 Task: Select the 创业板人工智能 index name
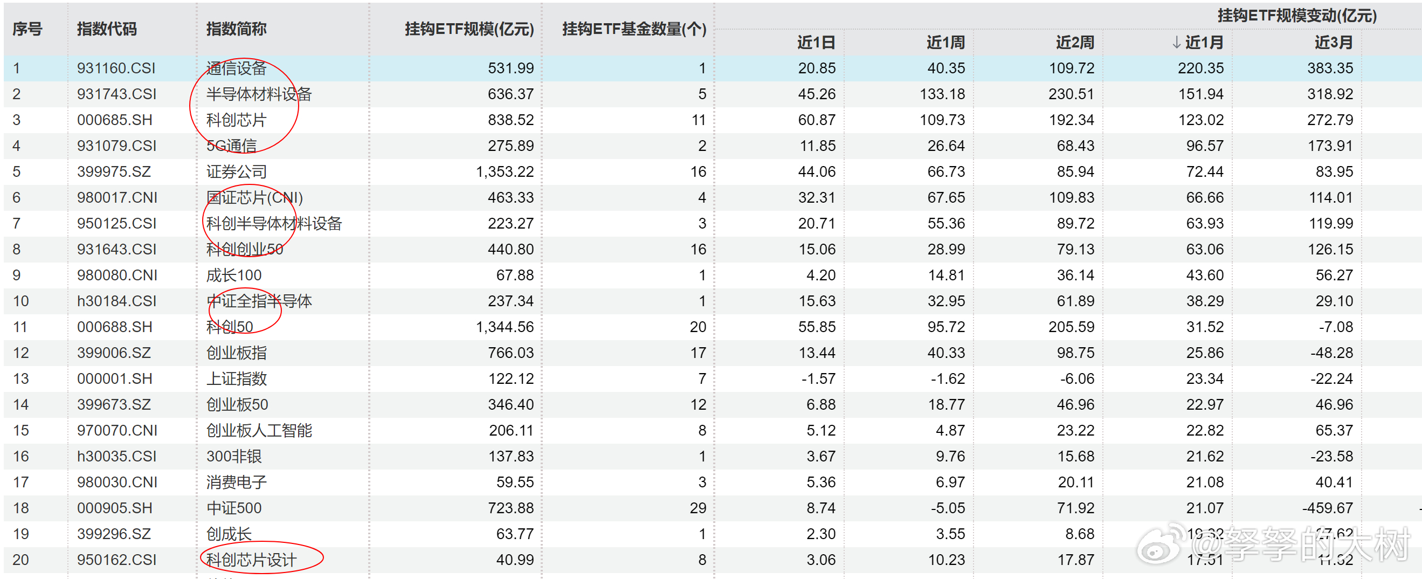tap(259, 431)
